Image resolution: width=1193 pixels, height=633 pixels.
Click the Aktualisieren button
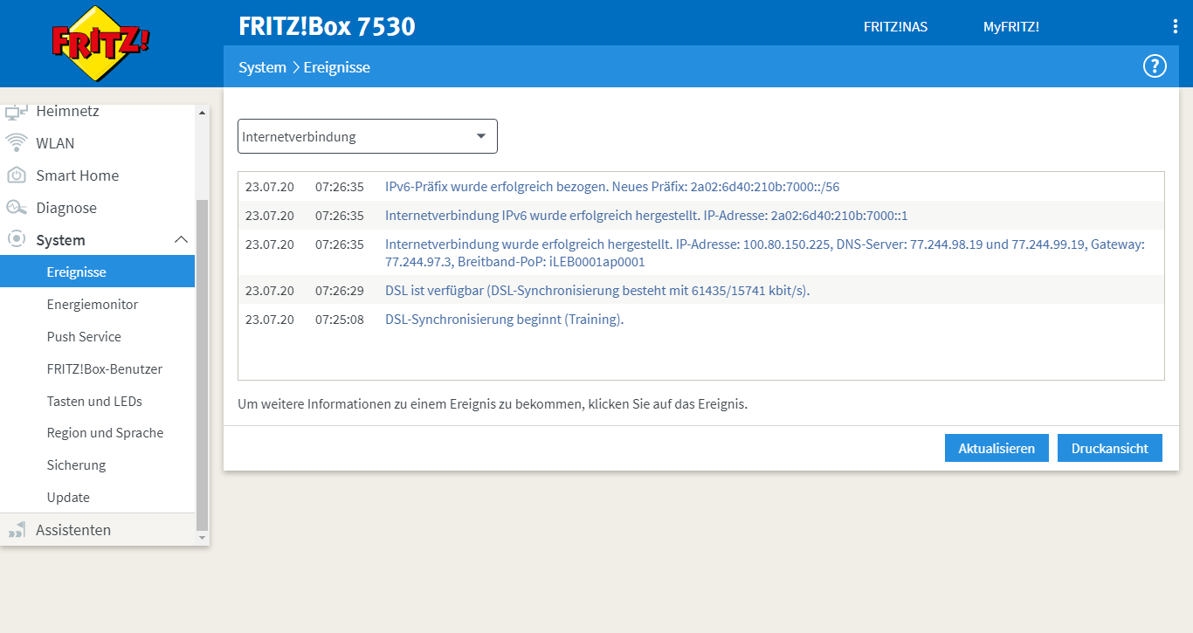click(x=996, y=448)
